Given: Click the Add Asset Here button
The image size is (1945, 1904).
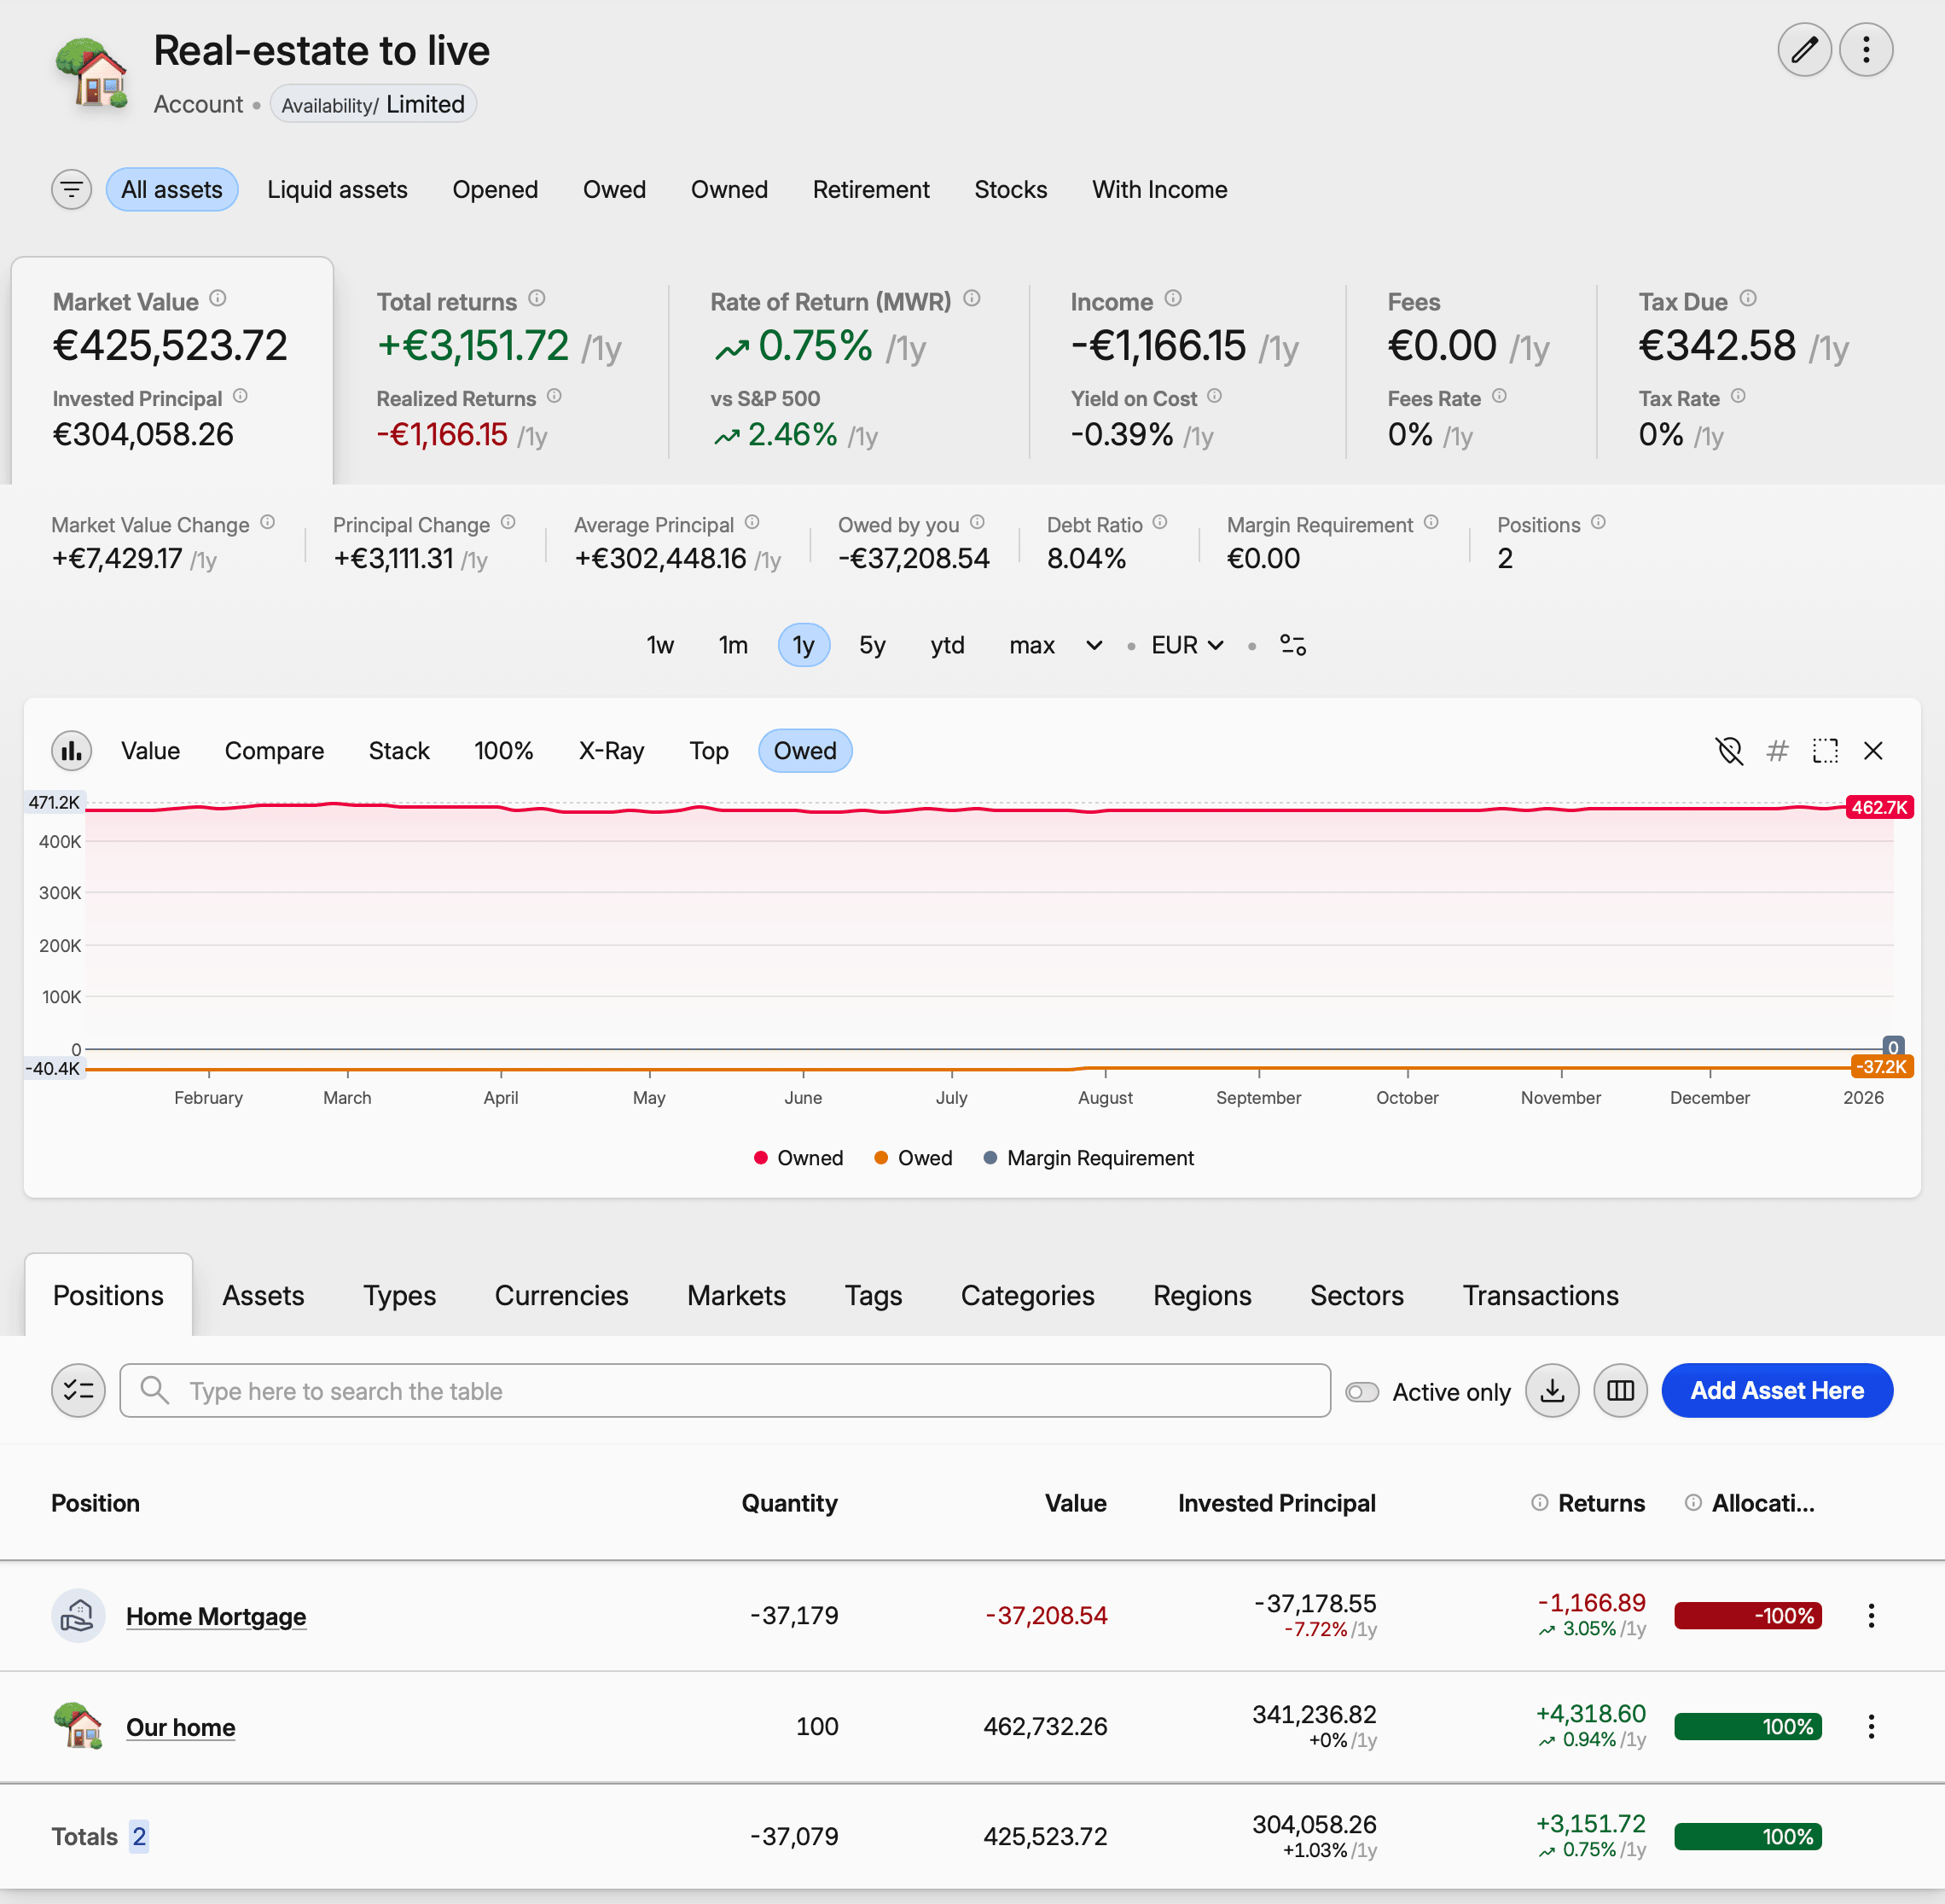Looking at the screenshot, I should (1777, 1390).
